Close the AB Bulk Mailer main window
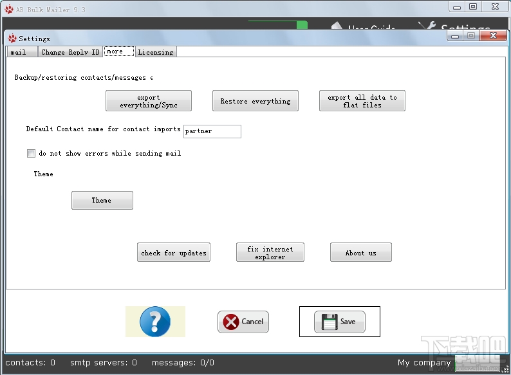Screen dimensions: 511x375 (495, 6)
